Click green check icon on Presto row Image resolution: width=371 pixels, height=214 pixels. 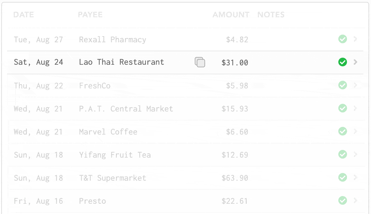(342, 201)
